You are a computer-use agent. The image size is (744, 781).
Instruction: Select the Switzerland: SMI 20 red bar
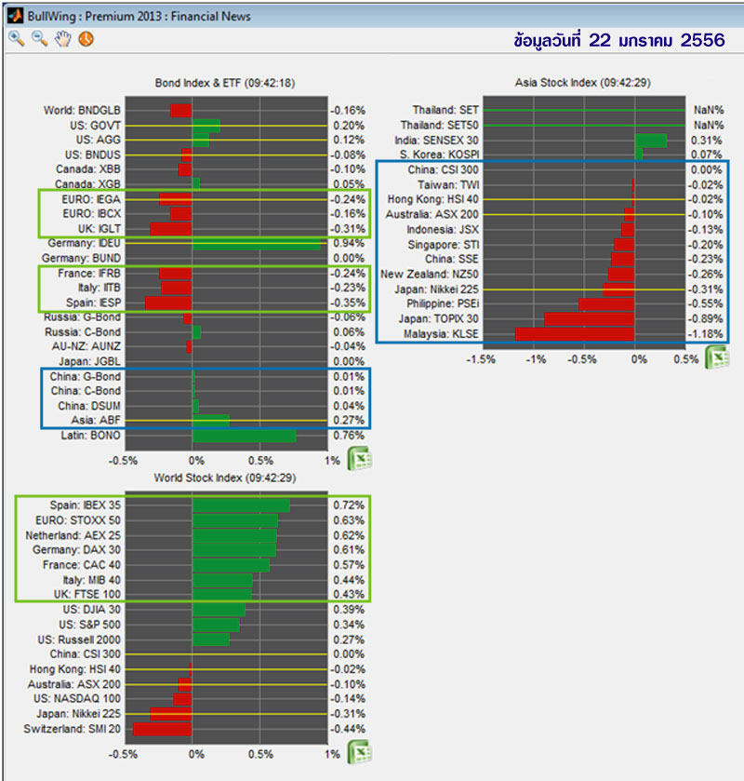(x=163, y=729)
